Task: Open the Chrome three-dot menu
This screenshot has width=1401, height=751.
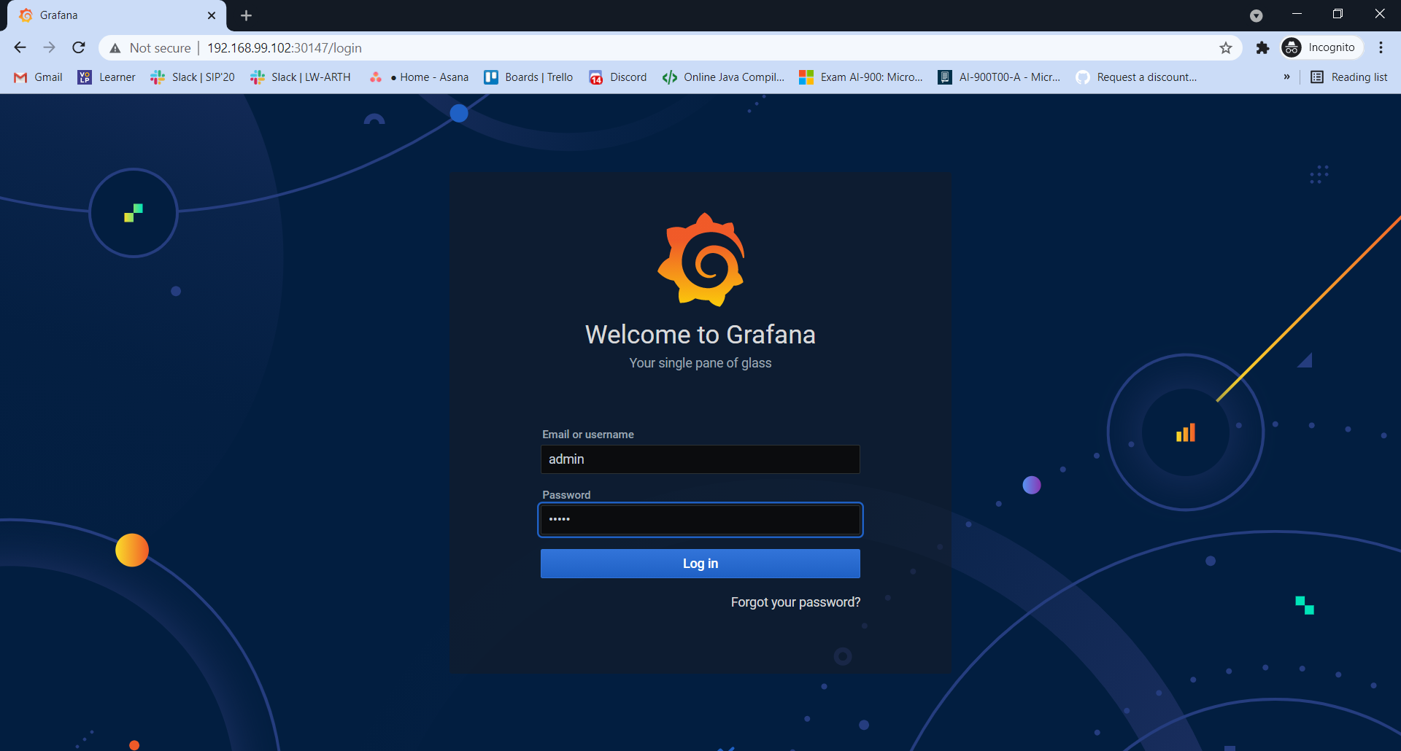Action: click(x=1381, y=47)
